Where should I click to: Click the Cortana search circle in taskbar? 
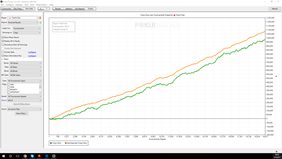pyautogui.click(x=10, y=156)
